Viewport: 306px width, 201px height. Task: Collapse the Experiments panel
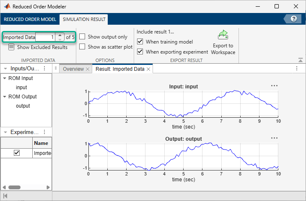pyautogui.click(x=5, y=132)
